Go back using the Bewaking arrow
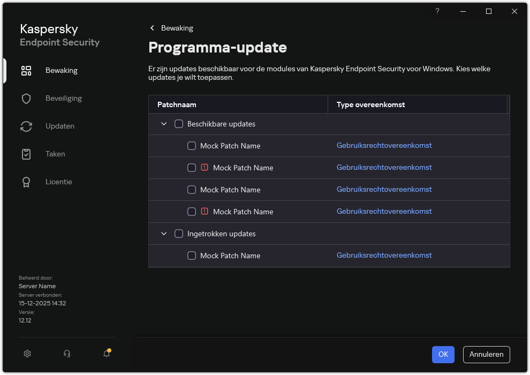Viewport: 530px width, 375px height. click(x=152, y=28)
